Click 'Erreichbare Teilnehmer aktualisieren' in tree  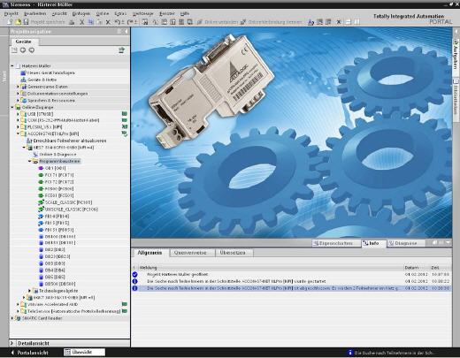70,141
